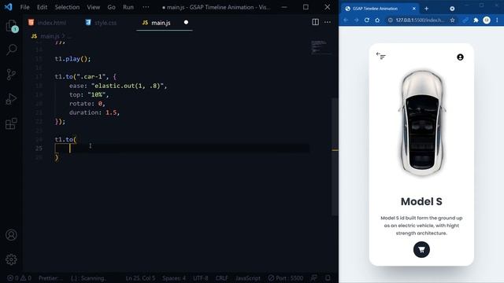The height and width of the screenshot is (283, 504).
Task: Reload the browser page
Action: click(367, 20)
